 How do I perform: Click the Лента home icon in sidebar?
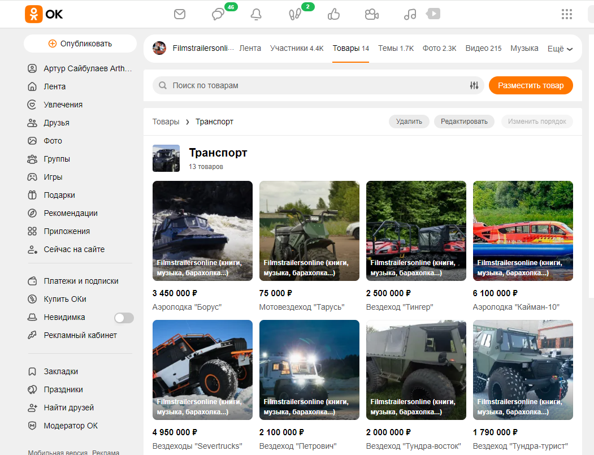coord(32,86)
